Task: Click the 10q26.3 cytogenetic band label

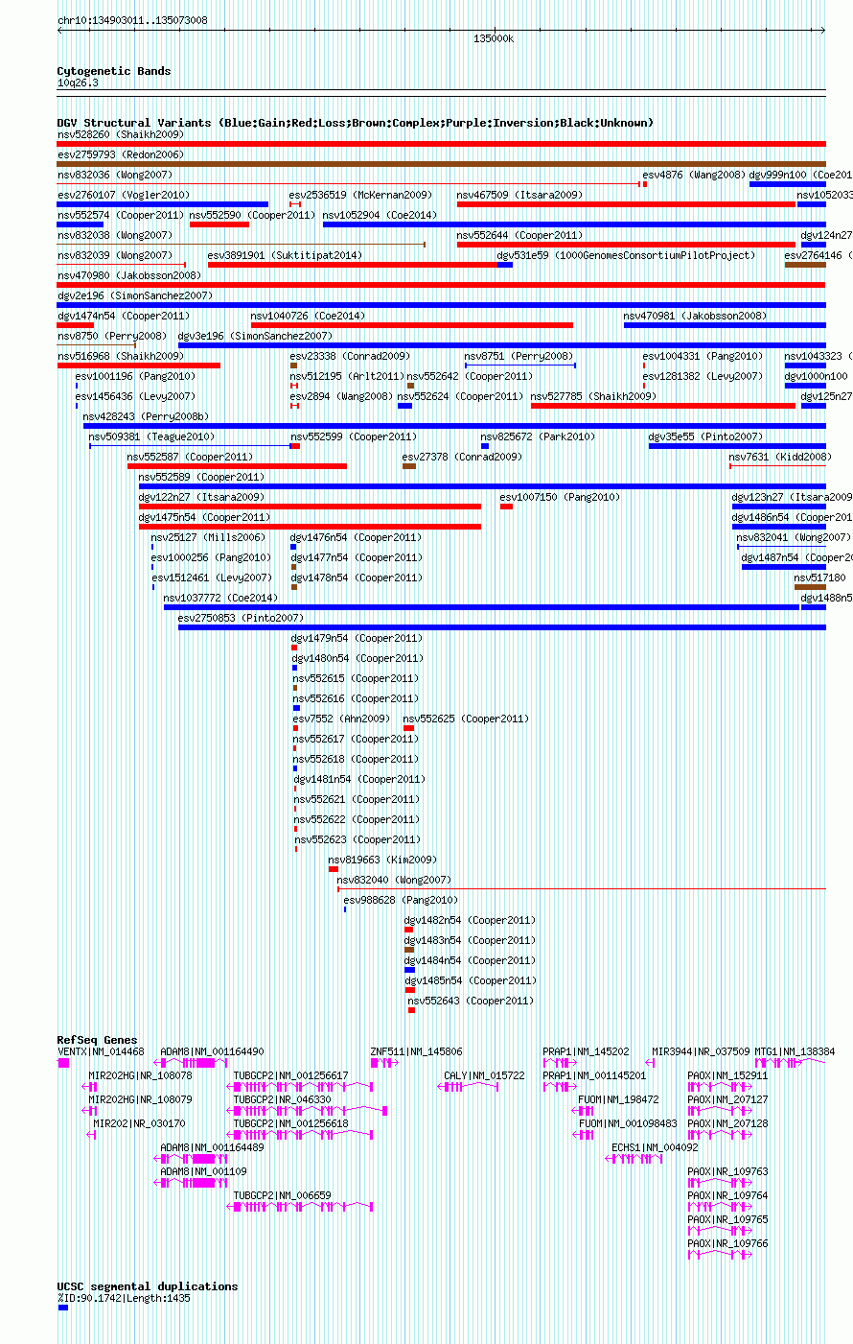Action: [x=78, y=83]
